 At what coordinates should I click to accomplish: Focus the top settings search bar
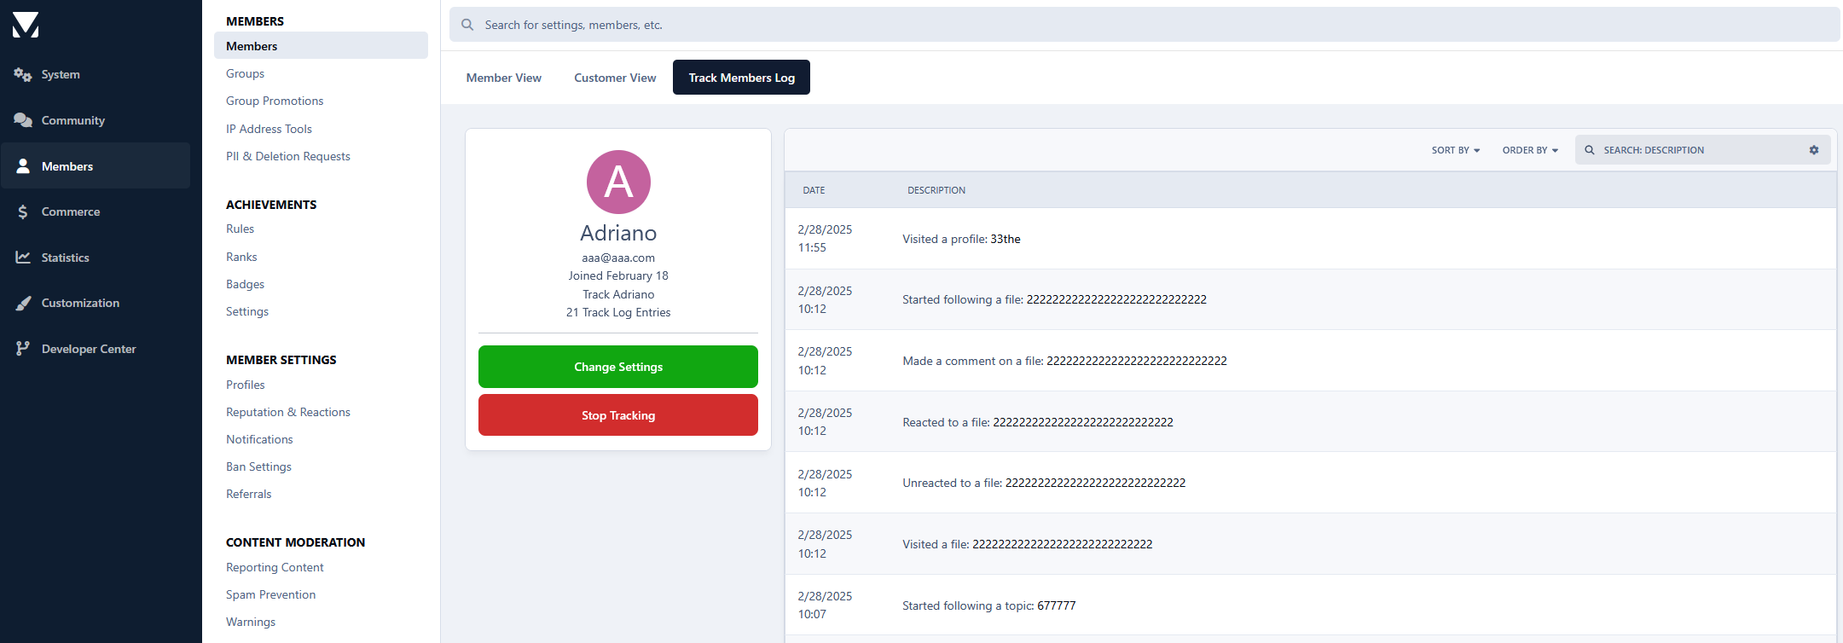click(x=1143, y=25)
